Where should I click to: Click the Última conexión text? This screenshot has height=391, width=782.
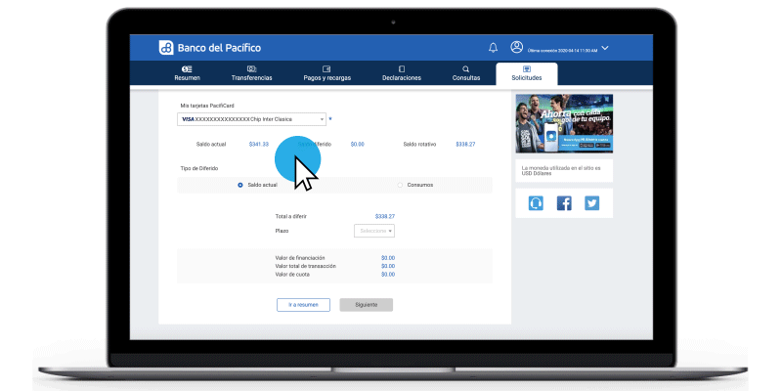(x=562, y=51)
